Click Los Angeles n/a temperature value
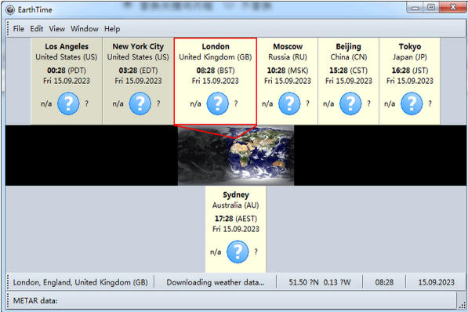 click(x=46, y=104)
